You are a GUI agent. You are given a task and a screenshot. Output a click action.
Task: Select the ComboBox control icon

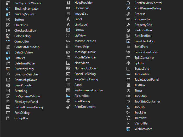(x=8, y=41)
